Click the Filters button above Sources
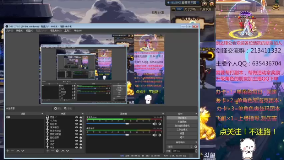 point(68,108)
